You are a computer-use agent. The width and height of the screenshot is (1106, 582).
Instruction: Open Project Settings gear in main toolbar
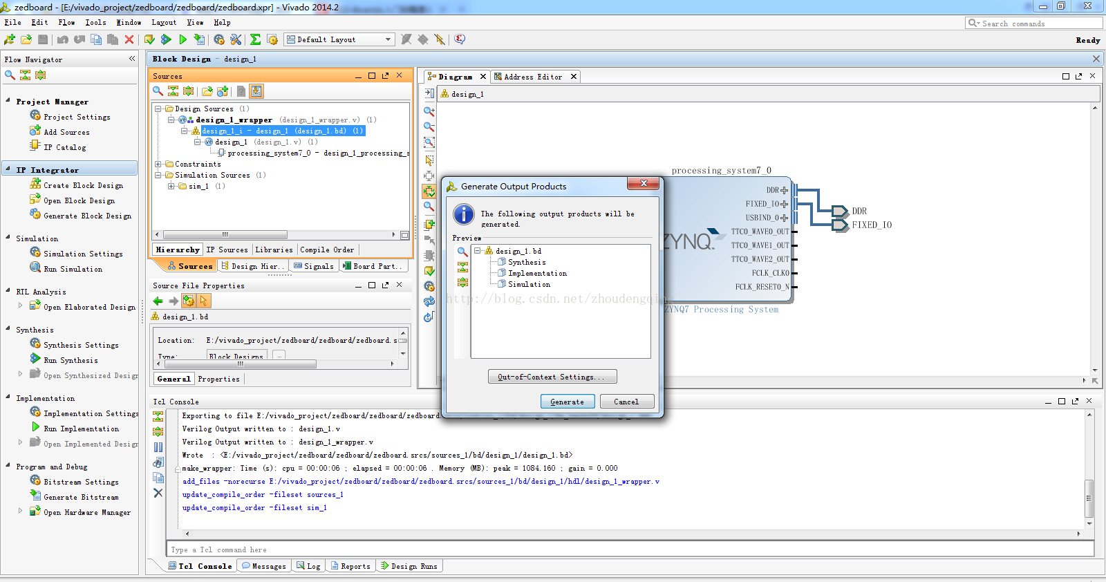[x=219, y=39]
